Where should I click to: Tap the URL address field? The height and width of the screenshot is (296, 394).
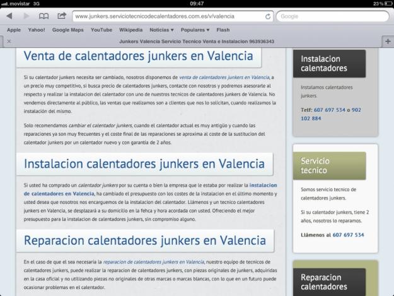pos(173,16)
